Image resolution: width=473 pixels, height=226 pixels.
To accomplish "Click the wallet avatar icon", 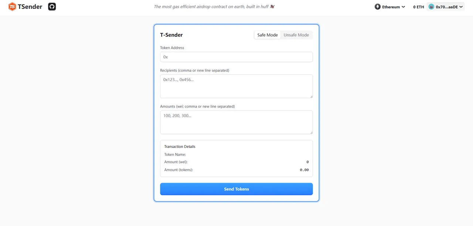I will [431, 6].
